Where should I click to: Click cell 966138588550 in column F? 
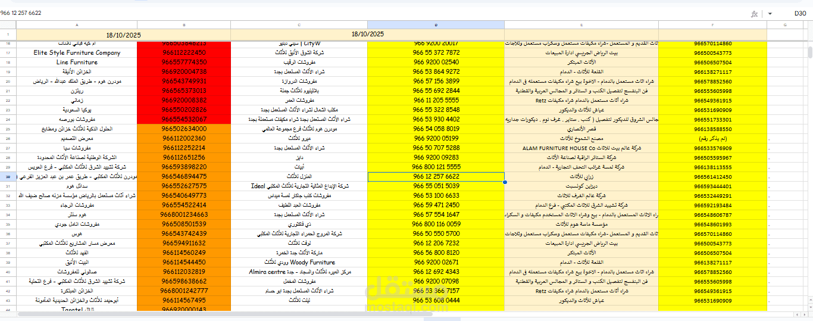[712, 129]
